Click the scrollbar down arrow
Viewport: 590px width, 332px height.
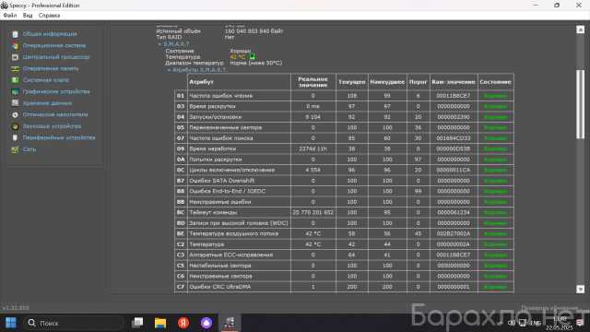pyautogui.click(x=580, y=289)
